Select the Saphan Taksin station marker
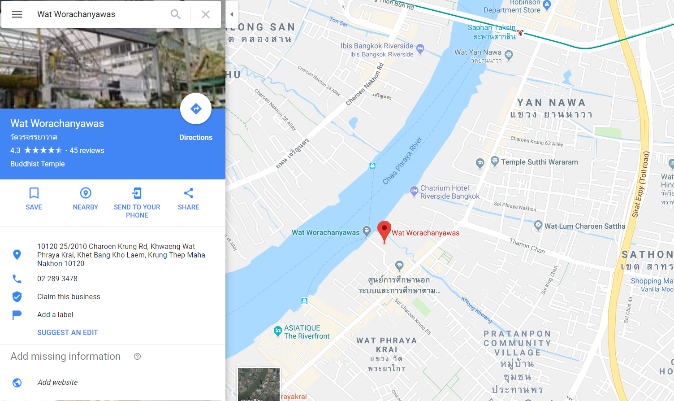The width and height of the screenshot is (674, 401). 520,32
